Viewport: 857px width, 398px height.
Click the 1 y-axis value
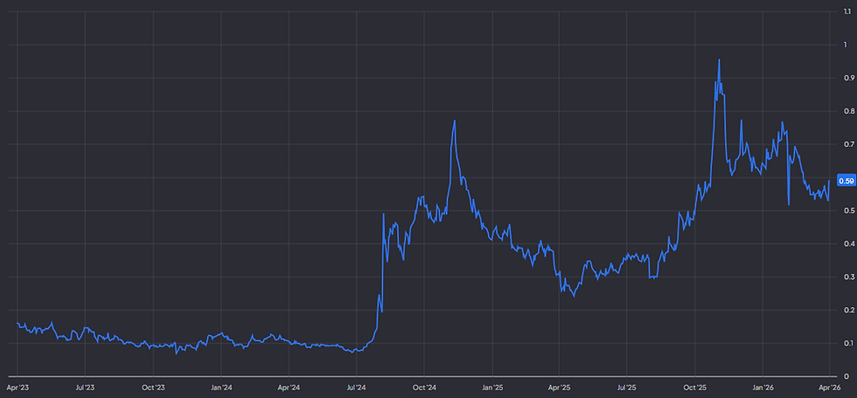coord(846,45)
